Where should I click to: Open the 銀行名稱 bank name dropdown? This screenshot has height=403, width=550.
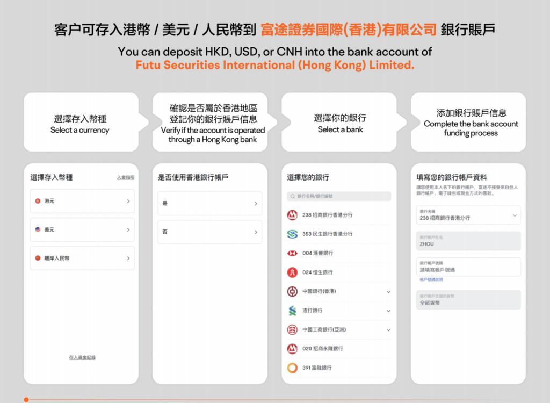pos(468,215)
